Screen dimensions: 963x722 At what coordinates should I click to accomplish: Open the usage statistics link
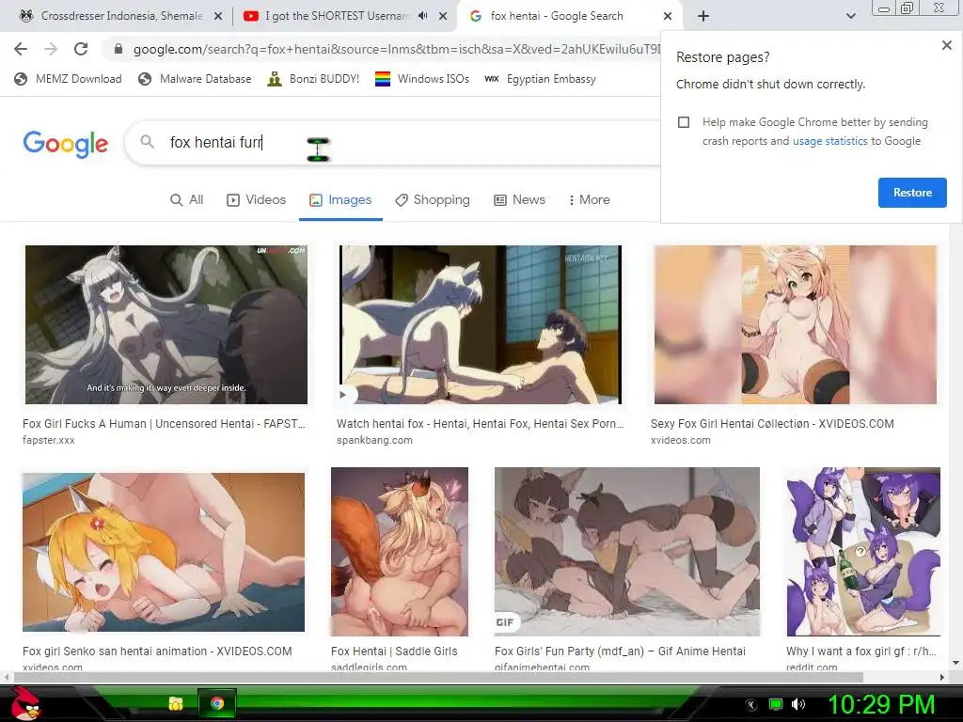829,141
